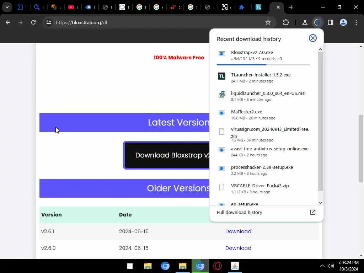Viewport: 364px width, 273px height.
Task: Open clock and date 7:03:24 PM
Action: pyautogui.click(x=348, y=266)
